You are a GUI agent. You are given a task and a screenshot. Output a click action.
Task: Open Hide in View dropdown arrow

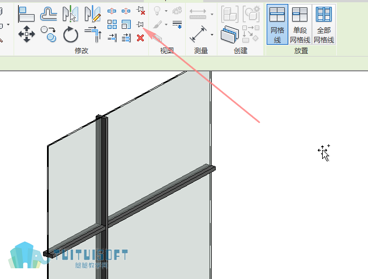tap(166, 11)
